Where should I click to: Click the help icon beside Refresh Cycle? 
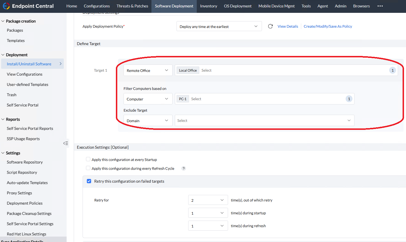click(184, 168)
